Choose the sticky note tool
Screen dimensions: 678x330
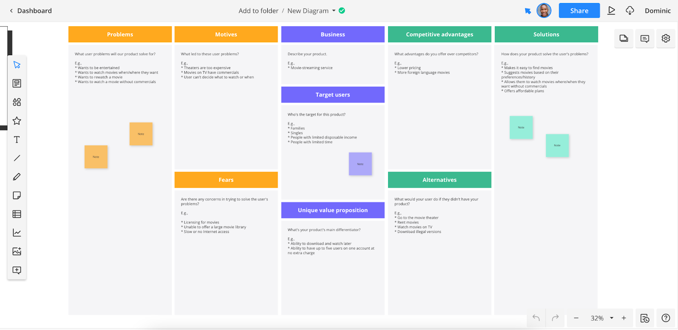pos(17,195)
